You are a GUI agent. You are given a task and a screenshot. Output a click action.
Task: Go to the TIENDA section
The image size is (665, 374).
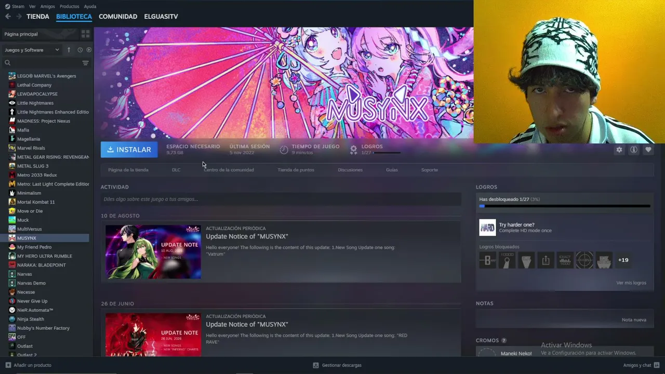click(x=38, y=17)
